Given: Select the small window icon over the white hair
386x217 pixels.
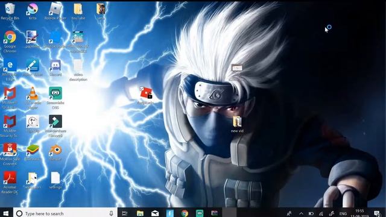Looking at the screenshot, I should (237, 68).
